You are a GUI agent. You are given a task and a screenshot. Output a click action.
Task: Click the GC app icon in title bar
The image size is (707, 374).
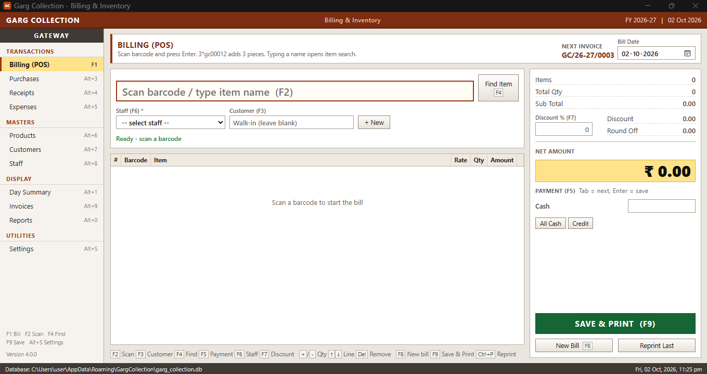(x=7, y=6)
